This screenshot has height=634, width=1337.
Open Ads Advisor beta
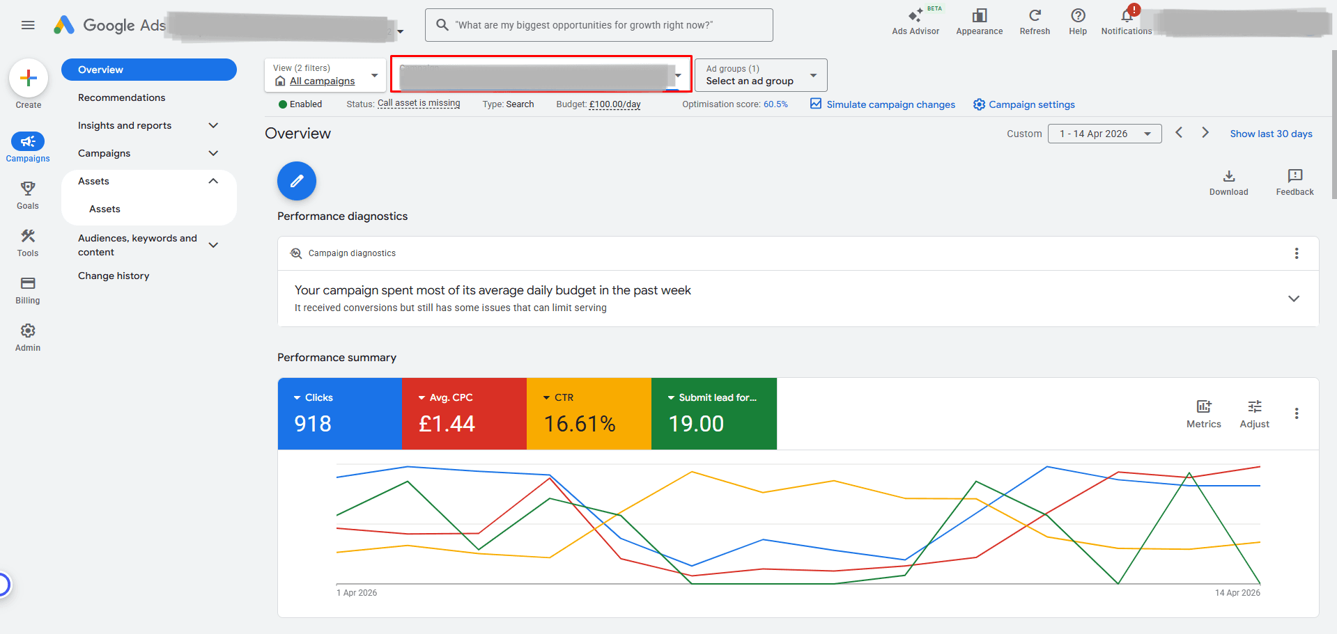(915, 22)
